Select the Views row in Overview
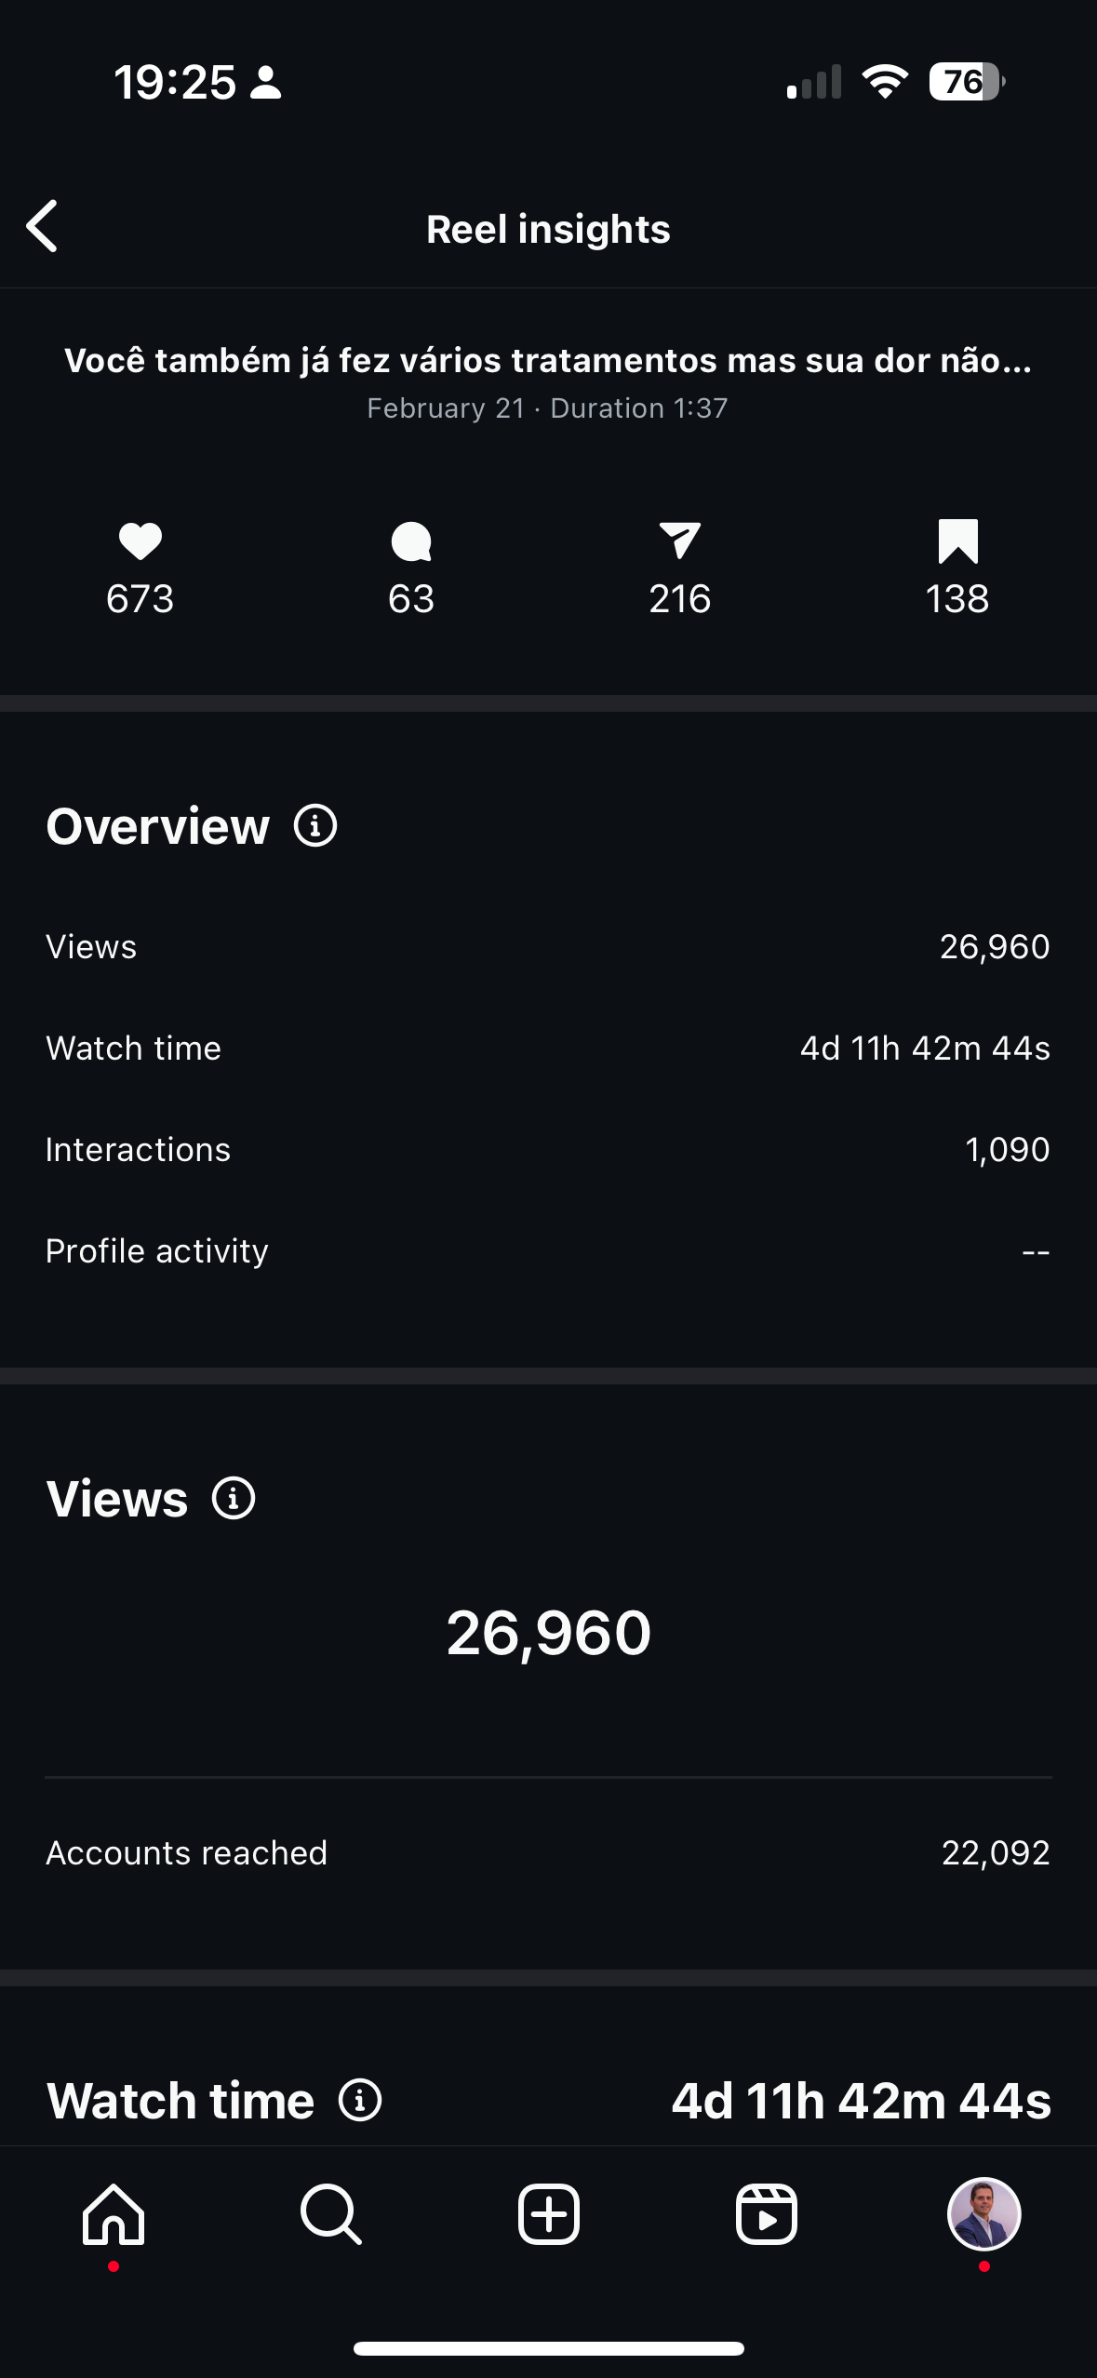Viewport: 1097px width, 2378px height. [x=548, y=947]
